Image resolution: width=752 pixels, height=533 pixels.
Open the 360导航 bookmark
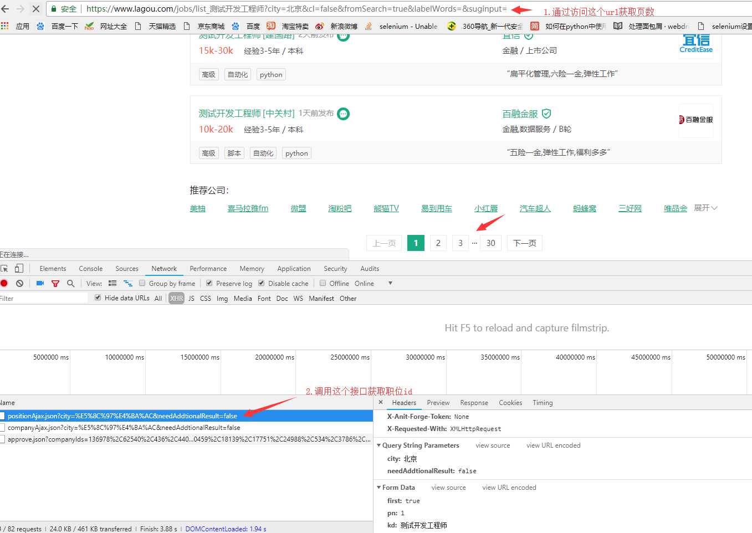485,26
